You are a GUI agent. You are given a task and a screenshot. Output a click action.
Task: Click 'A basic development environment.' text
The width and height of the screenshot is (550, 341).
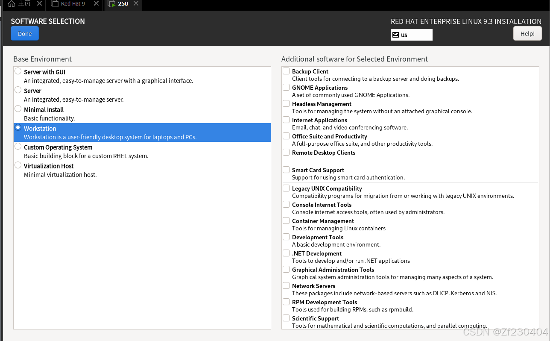point(336,244)
